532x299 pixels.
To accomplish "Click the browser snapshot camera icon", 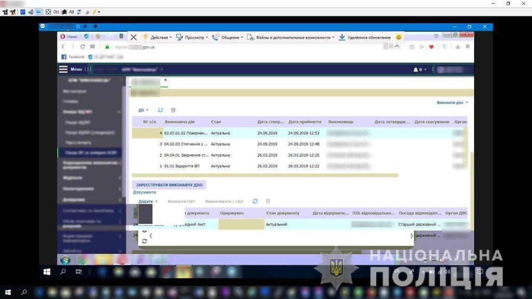I will click(x=411, y=47).
